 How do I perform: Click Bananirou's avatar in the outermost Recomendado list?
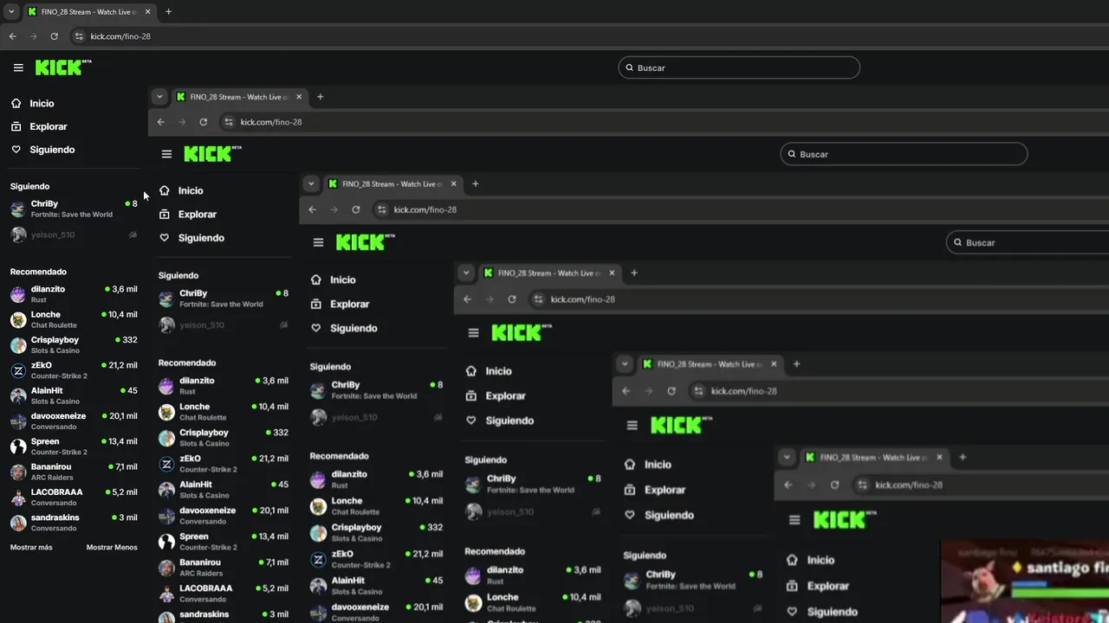pos(18,472)
